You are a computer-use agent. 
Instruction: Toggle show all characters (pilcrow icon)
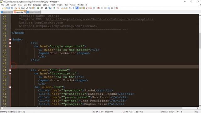[73, 8]
